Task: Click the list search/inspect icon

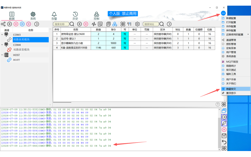Action: coord(100,24)
